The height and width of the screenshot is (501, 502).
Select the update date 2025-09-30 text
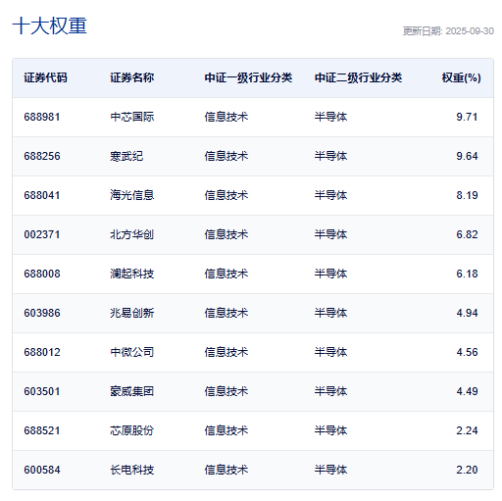[470, 31]
